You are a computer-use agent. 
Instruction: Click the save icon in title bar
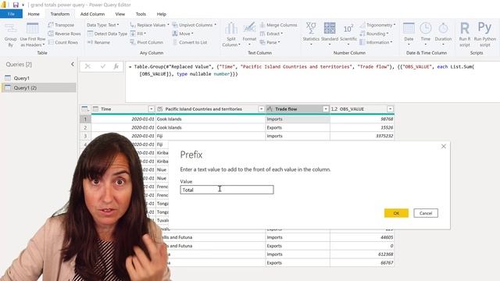pos(16,5)
